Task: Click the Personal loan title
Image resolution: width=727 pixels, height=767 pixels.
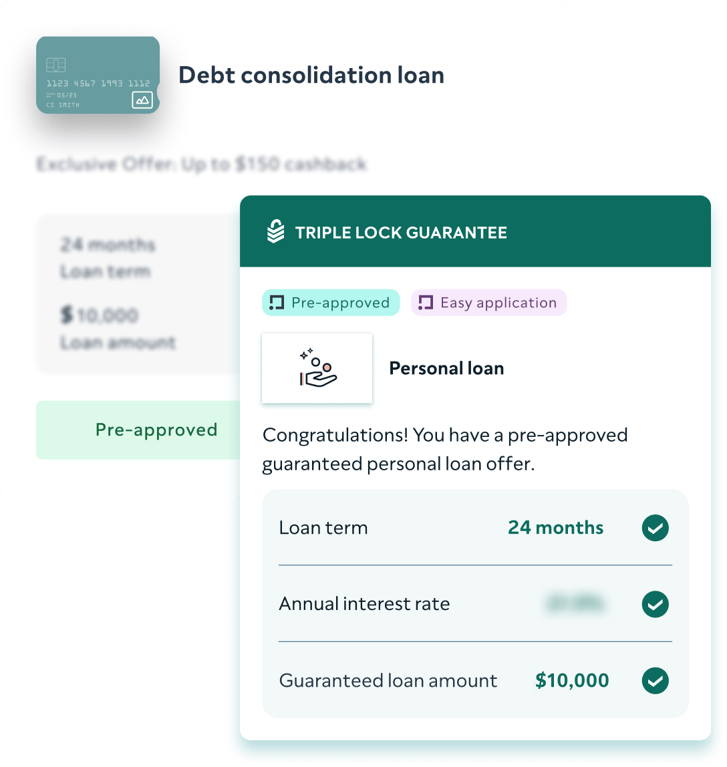Action: [x=446, y=368]
